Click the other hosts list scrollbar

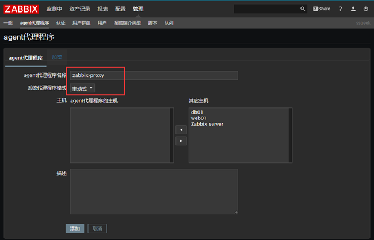click(x=290, y=136)
